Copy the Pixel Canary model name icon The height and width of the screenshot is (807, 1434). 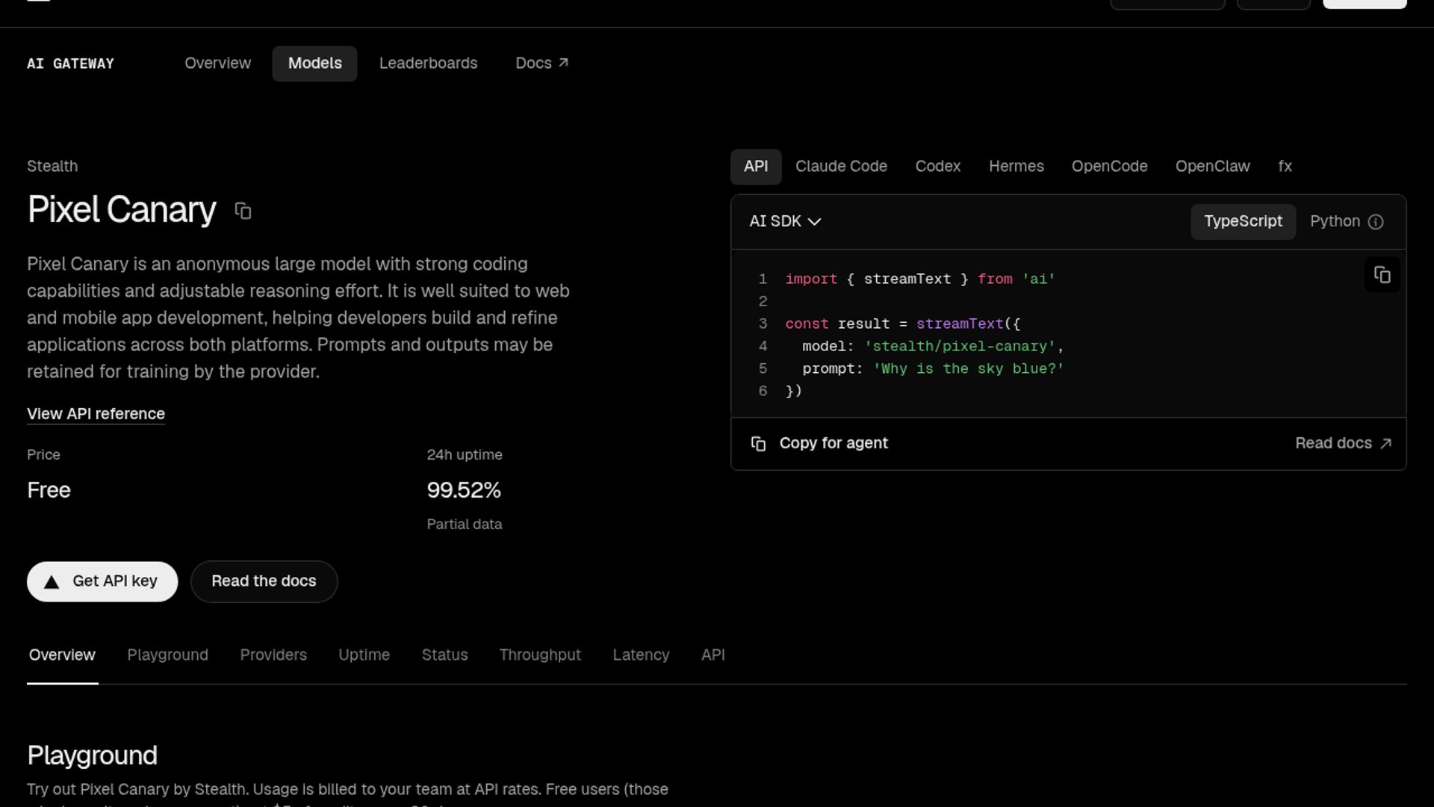[243, 211]
